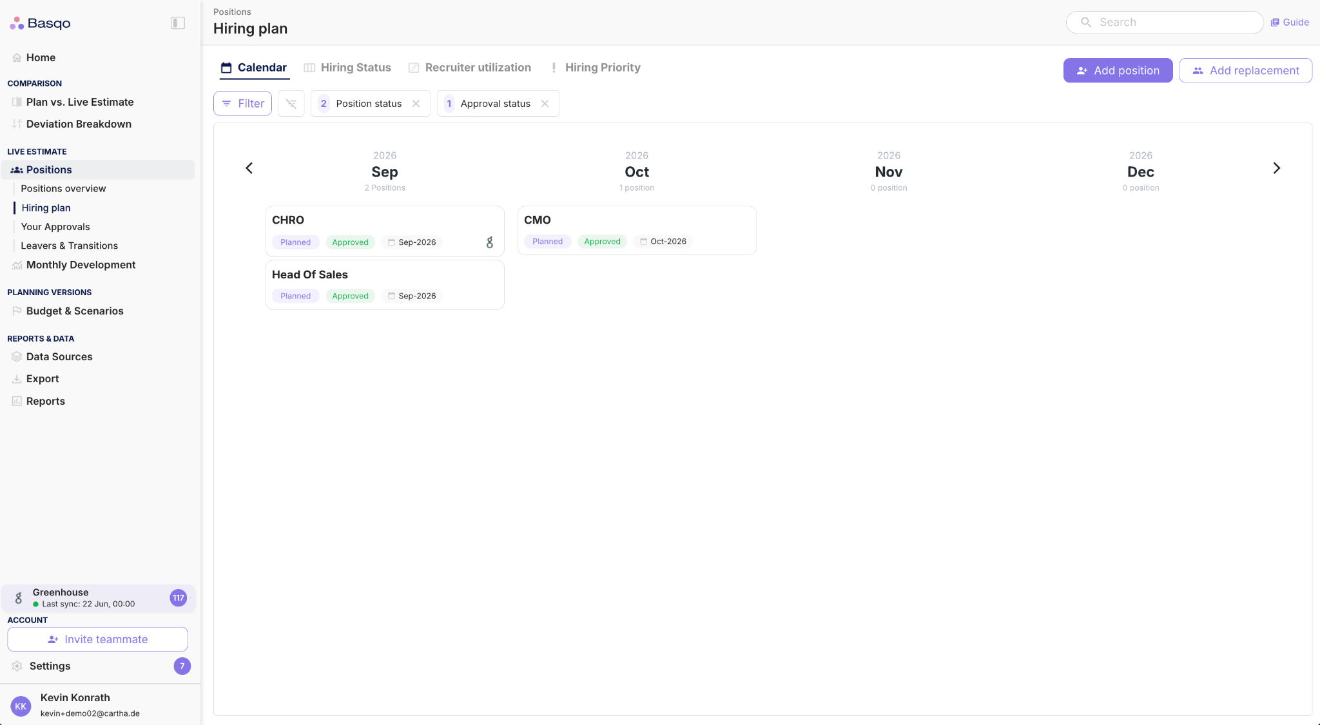Click the Sep month header
Screen dimensions: 1320x725
pos(385,171)
